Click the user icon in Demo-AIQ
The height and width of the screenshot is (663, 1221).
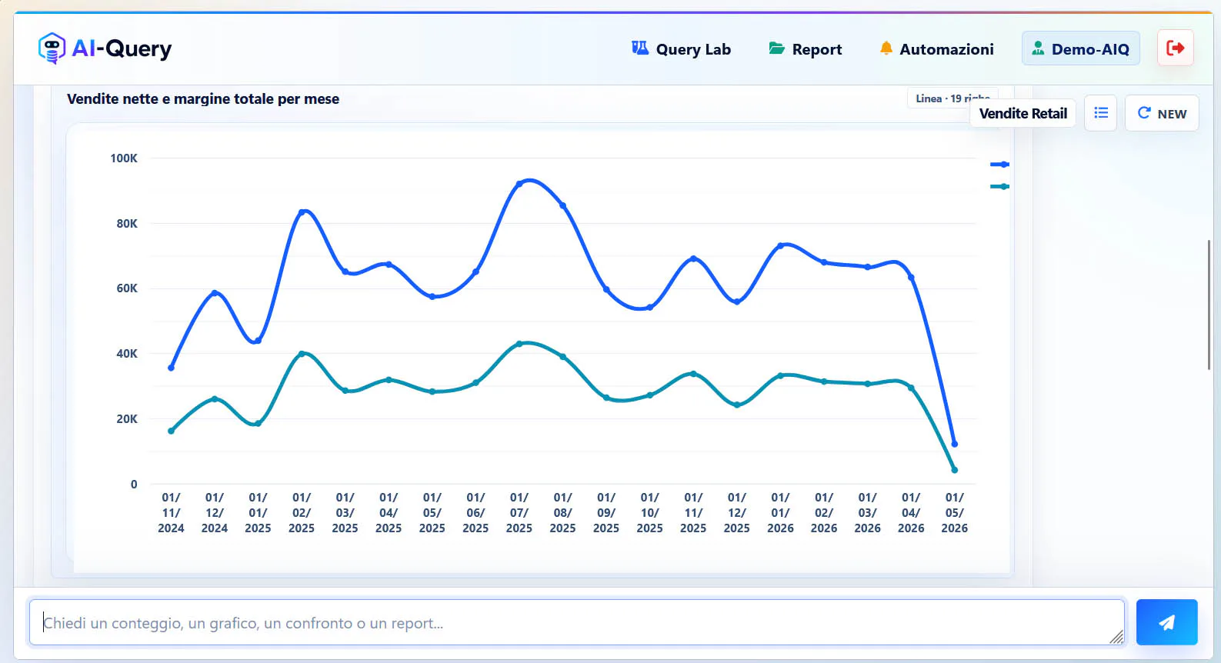click(x=1038, y=48)
